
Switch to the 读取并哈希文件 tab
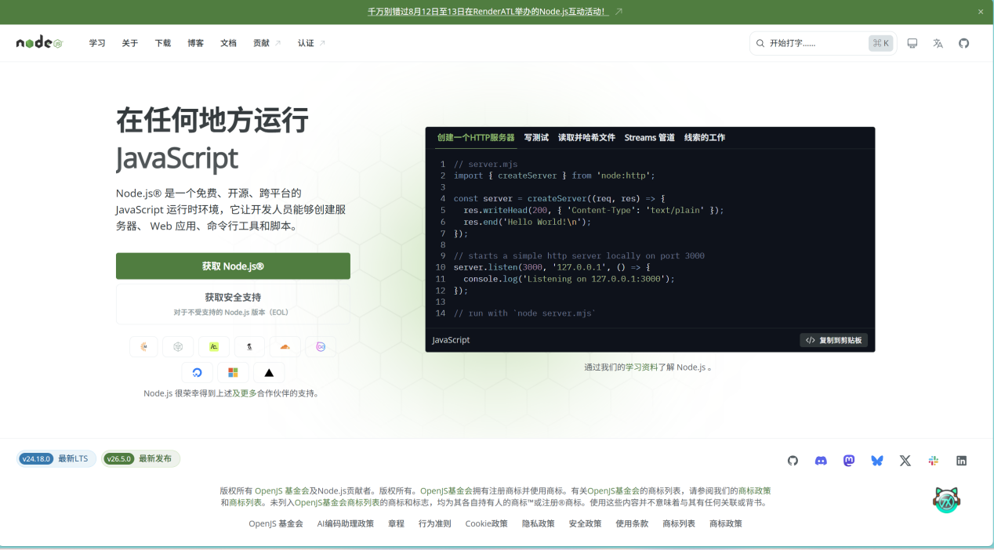click(586, 137)
